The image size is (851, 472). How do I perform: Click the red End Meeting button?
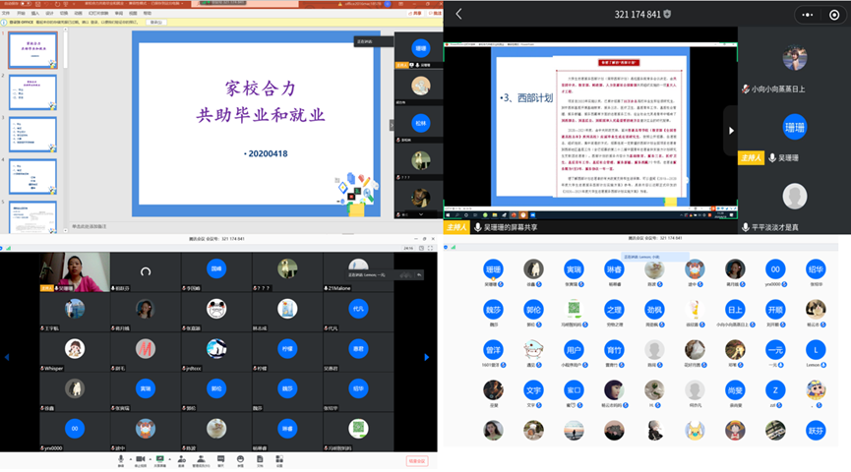click(417, 461)
